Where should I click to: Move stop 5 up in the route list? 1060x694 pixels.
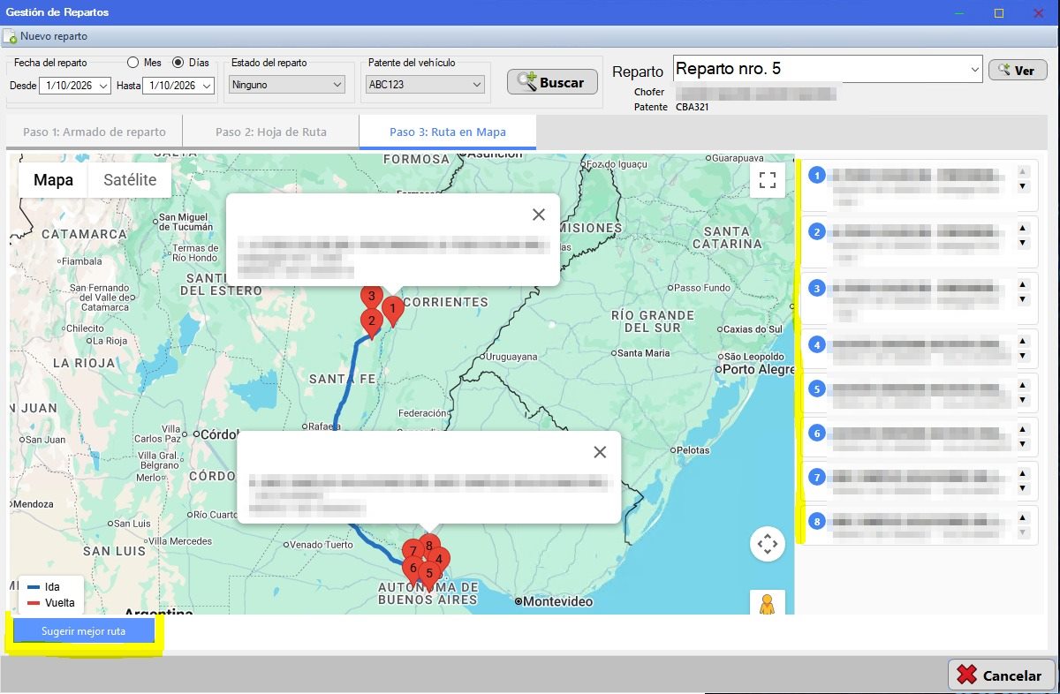click(x=1023, y=385)
